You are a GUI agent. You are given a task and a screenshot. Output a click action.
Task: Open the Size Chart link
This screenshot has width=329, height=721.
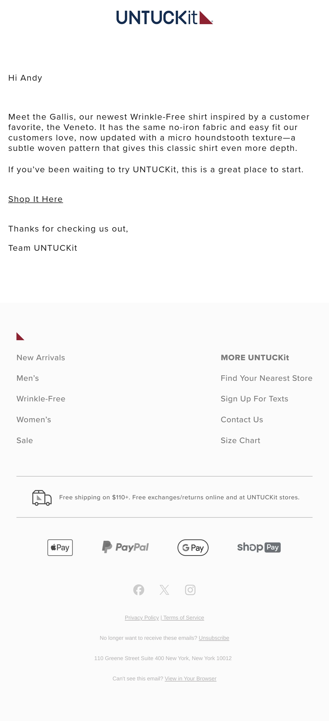240,440
